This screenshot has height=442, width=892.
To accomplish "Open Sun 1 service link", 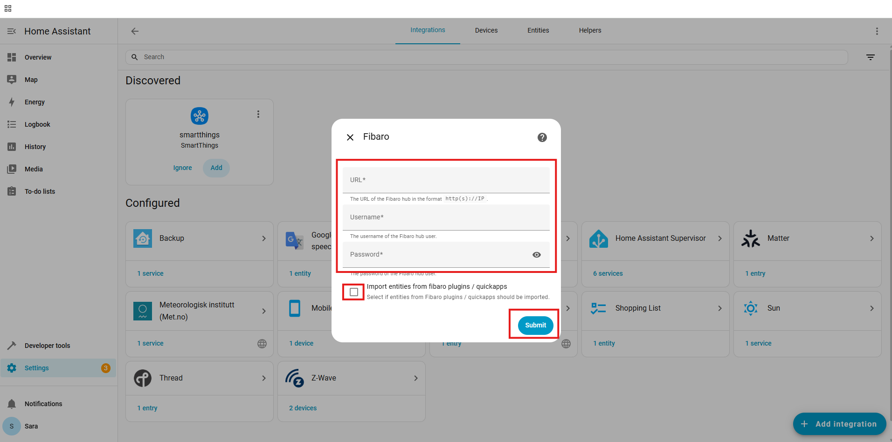I will (x=758, y=343).
